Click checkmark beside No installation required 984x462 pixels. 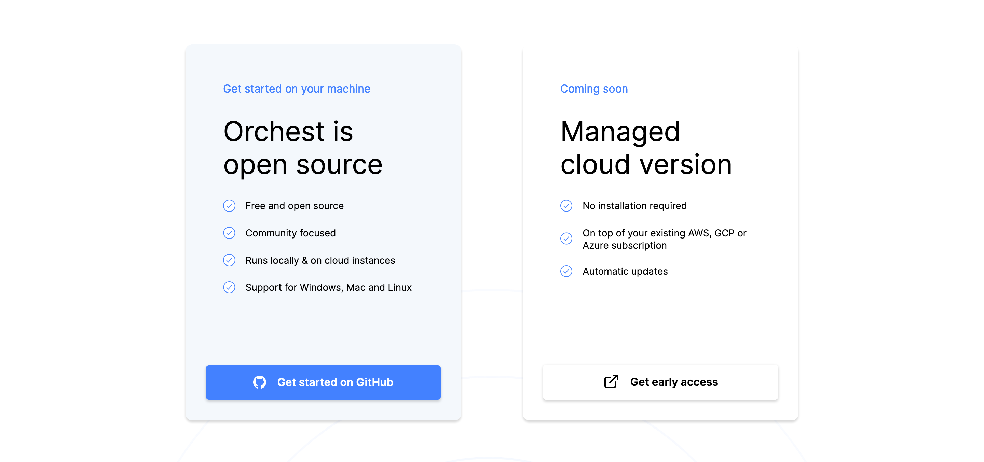(566, 206)
